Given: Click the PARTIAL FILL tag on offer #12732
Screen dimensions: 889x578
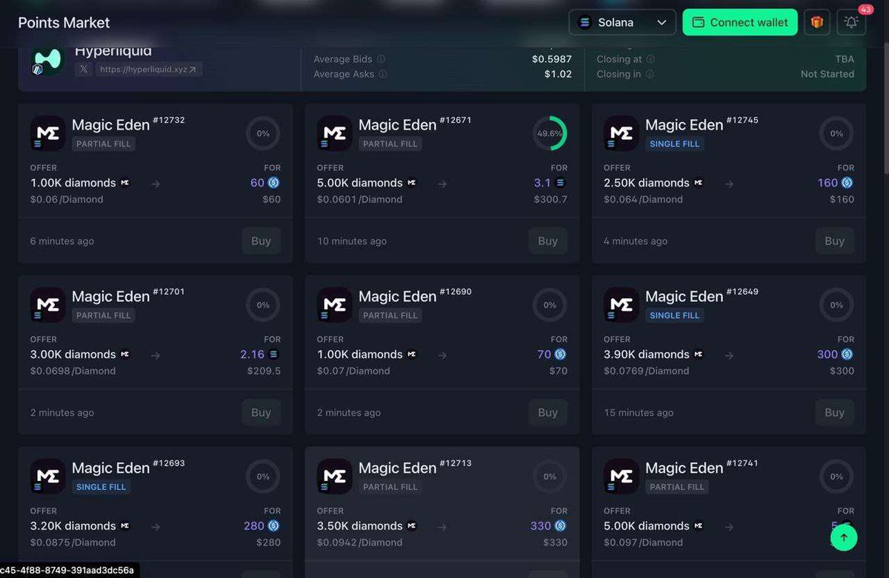Looking at the screenshot, I should (x=104, y=144).
